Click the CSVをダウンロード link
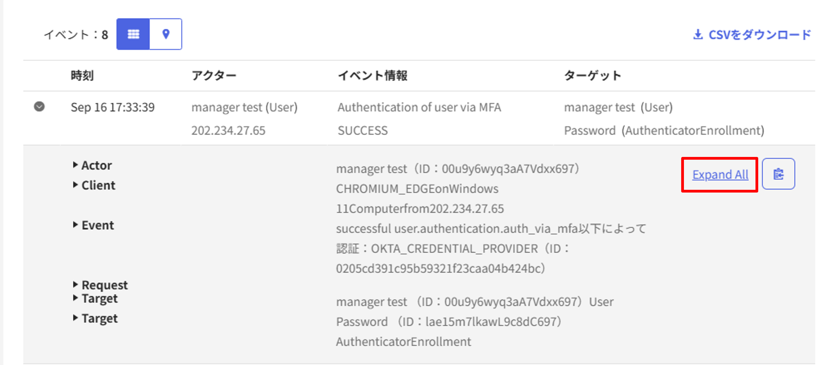The image size is (831, 365). (x=759, y=34)
